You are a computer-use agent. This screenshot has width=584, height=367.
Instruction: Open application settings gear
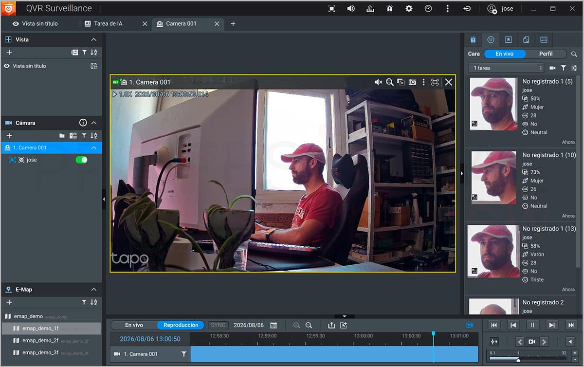coord(409,9)
